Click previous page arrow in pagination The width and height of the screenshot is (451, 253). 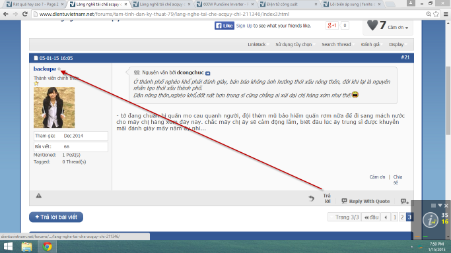click(386, 217)
